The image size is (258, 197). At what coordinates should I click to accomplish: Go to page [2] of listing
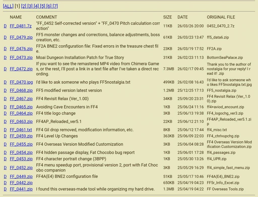click(x=24, y=6)
